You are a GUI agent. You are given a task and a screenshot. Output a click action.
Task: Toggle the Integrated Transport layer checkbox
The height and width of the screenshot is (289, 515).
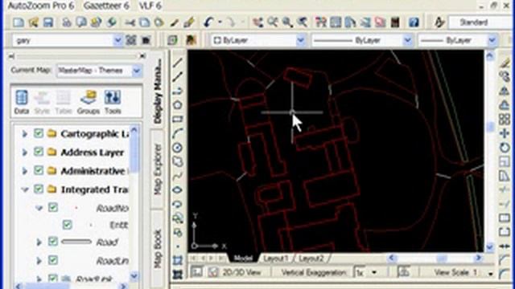(x=39, y=189)
